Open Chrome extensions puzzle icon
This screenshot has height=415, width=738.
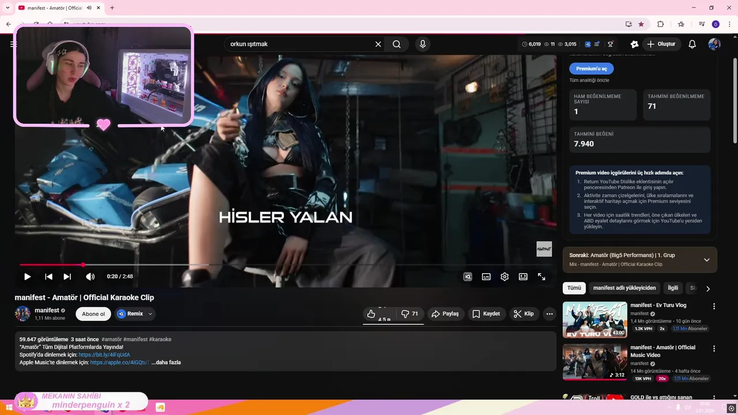coord(661,24)
